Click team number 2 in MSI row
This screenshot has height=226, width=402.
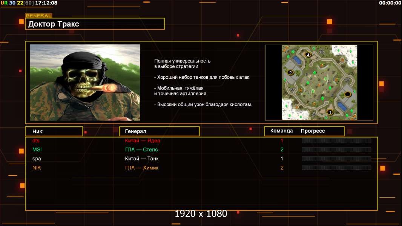click(x=282, y=150)
